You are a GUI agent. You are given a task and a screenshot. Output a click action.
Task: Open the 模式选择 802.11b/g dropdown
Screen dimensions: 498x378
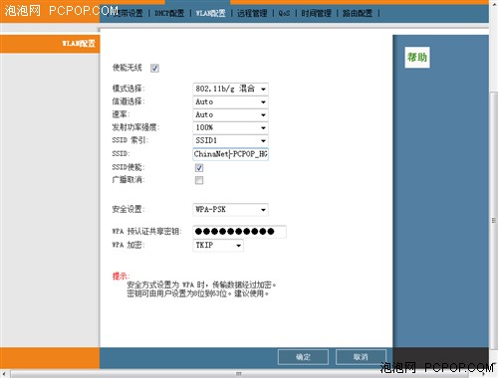click(x=230, y=89)
